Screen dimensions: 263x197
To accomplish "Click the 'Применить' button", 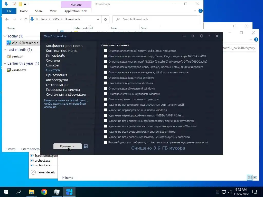I will pyautogui.click(x=68, y=146).
